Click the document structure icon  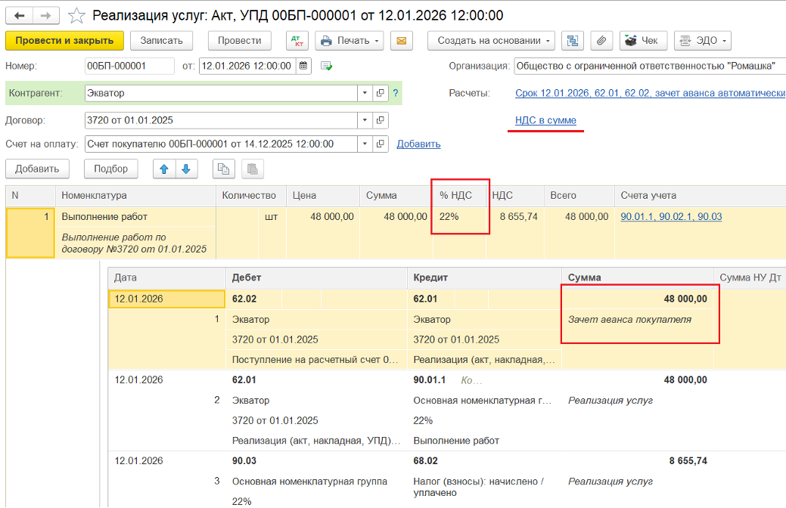tap(573, 41)
